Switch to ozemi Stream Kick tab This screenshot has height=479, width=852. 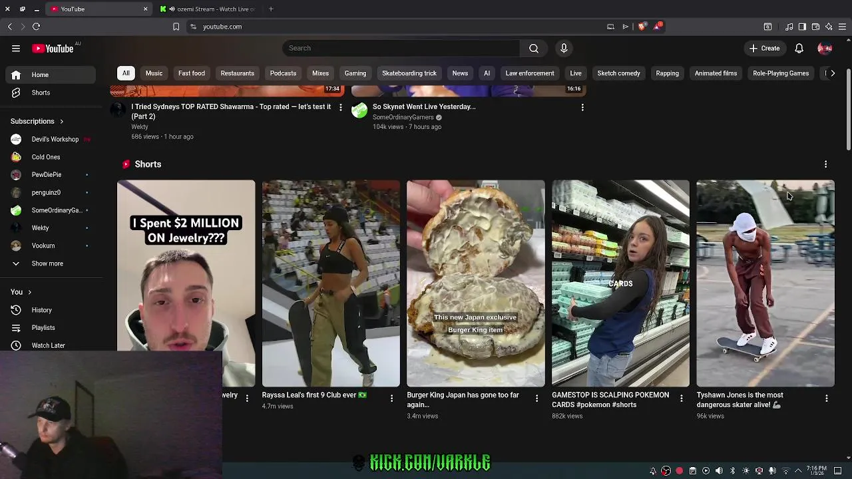coord(208,9)
